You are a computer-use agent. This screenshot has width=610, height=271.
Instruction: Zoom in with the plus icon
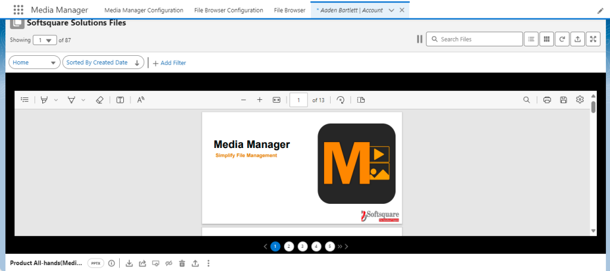pyautogui.click(x=260, y=100)
